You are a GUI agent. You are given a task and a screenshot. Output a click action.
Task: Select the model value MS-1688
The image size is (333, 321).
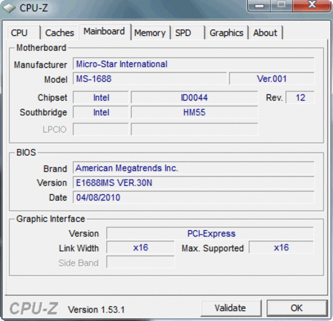(x=150, y=79)
